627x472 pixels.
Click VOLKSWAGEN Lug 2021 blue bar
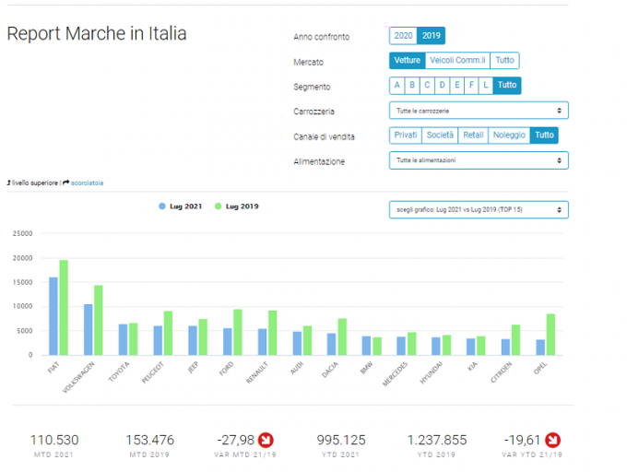(88, 330)
